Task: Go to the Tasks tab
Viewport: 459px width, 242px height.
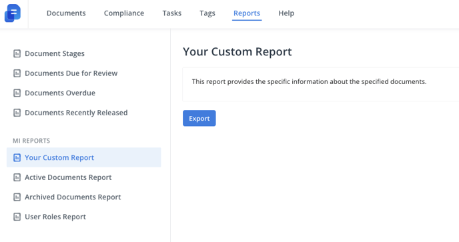Action: pos(172,13)
